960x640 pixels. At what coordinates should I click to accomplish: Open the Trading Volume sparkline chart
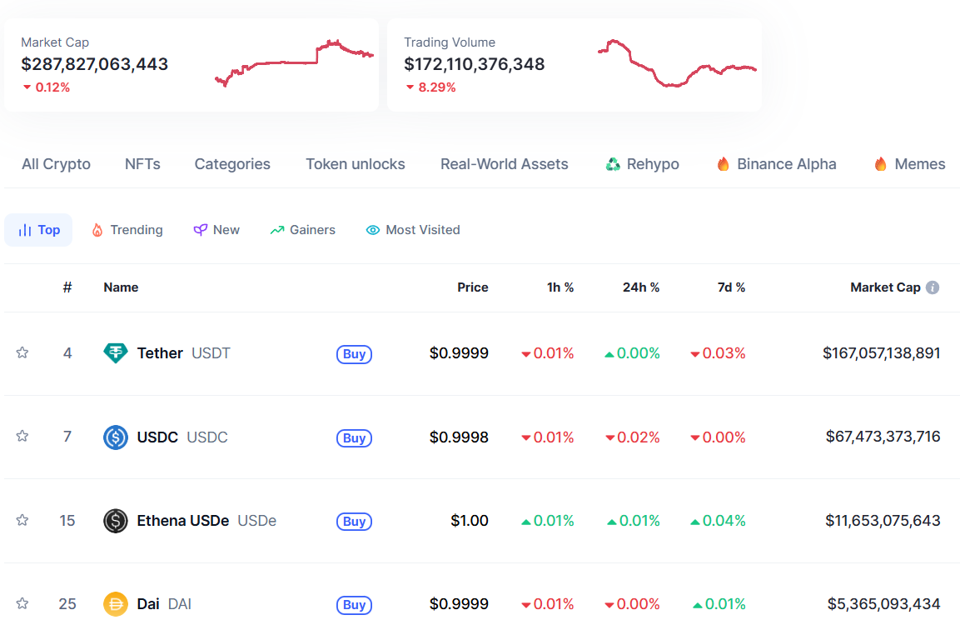tap(677, 63)
